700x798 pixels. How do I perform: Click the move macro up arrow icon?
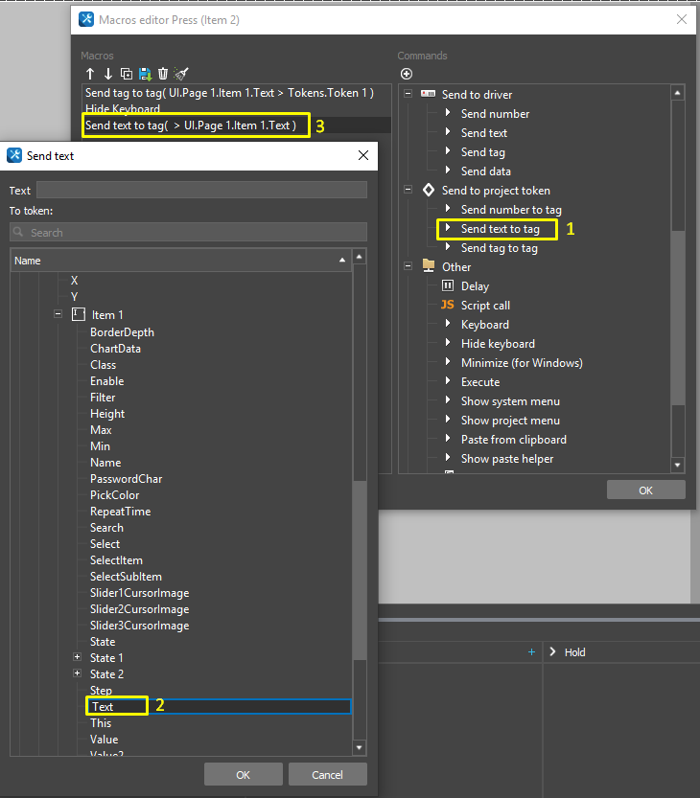coord(90,74)
